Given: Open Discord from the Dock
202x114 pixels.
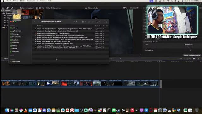Looking at the screenshot, I should pos(44,111).
